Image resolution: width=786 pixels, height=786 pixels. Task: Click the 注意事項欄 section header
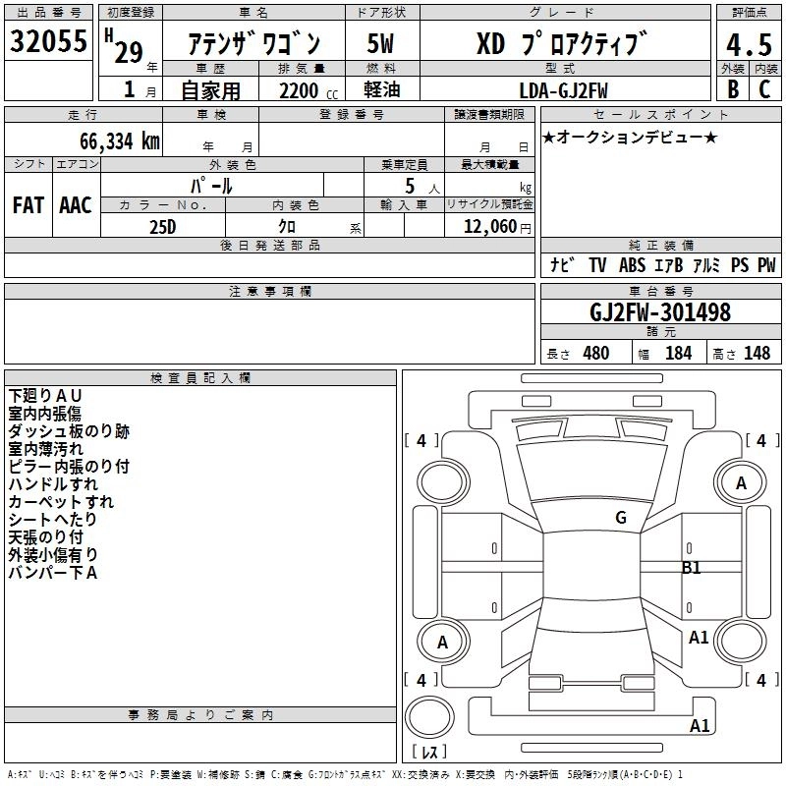click(x=269, y=291)
